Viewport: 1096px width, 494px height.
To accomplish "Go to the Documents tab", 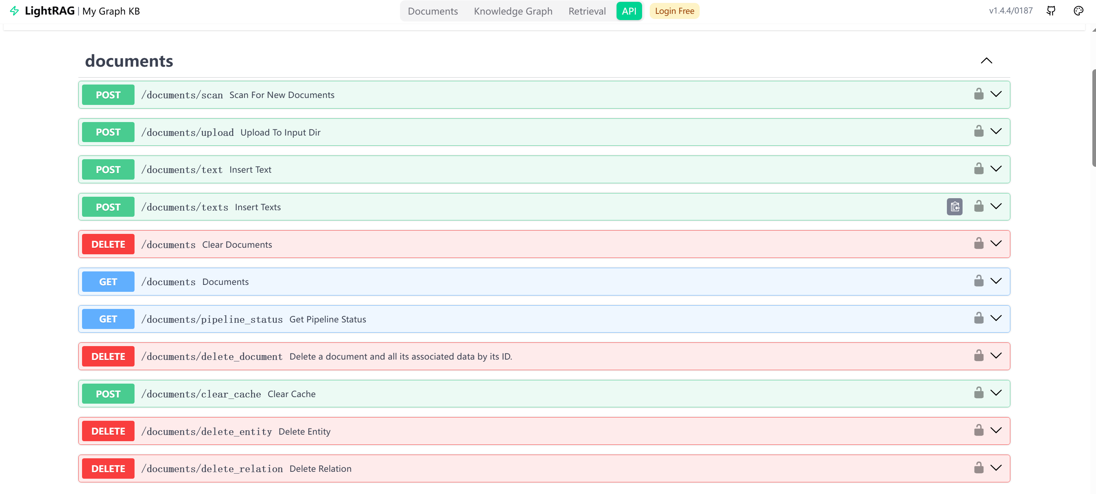I will [432, 11].
